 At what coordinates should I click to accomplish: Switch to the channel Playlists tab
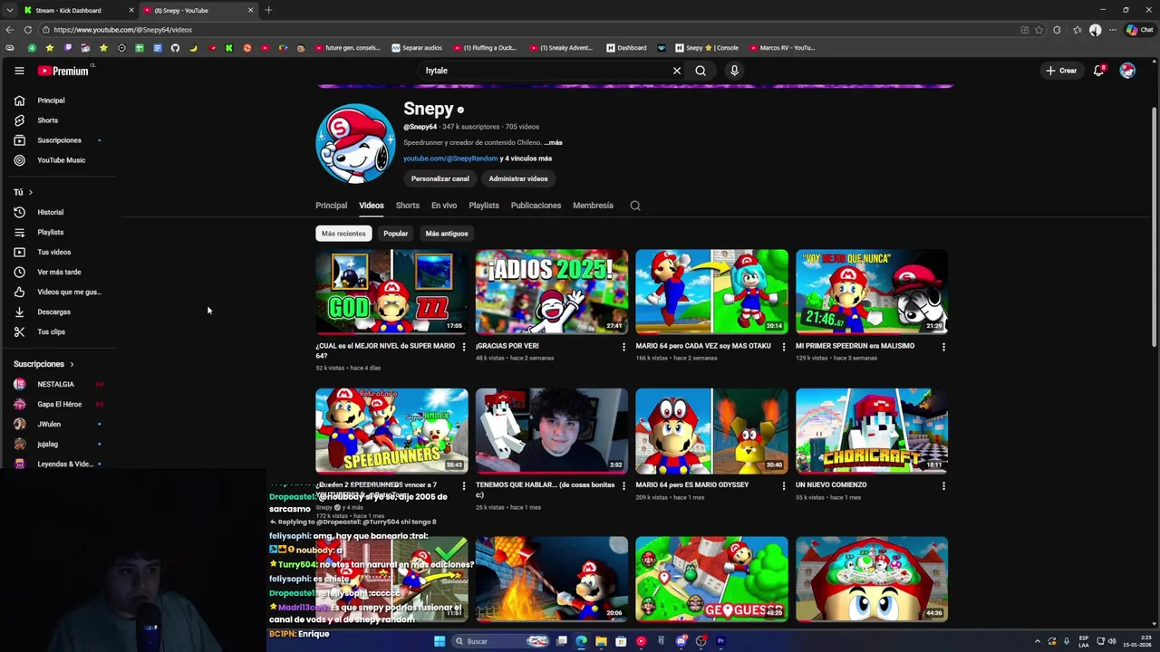[x=484, y=206]
